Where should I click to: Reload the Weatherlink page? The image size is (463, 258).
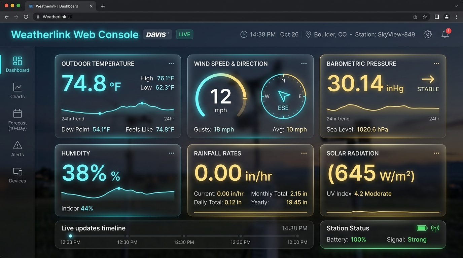point(26,17)
